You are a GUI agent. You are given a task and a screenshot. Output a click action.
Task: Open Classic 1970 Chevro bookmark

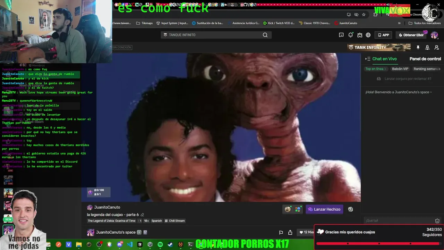tap(314, 23)
